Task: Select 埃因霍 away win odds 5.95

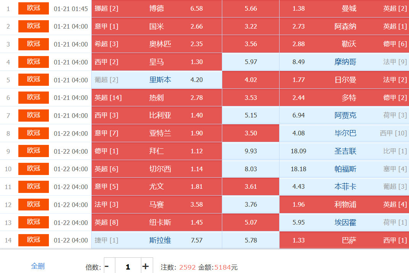Action: click(299, 223)
